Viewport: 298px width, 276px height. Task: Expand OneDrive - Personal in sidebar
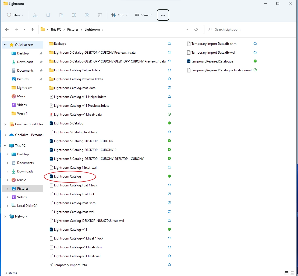(5, 135)
